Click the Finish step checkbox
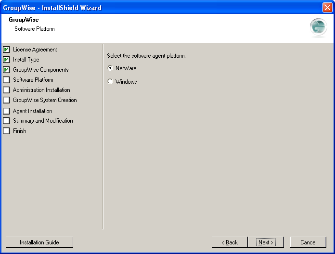 [6, 131]
